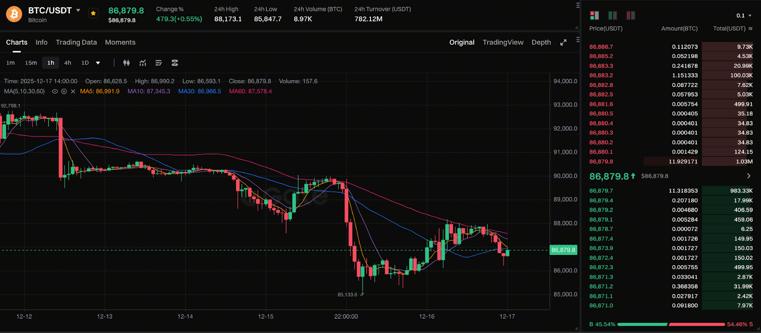Remove the MA indicator with X
761x333 pixels.
coord(73,91)
